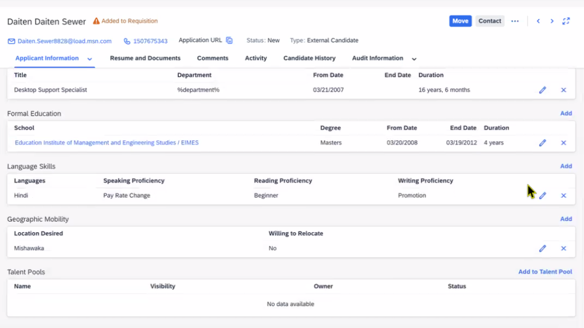This screenshot has height=328, width=584.
Task: Add a new Language Skill
Action: click(x=566, y=166)
